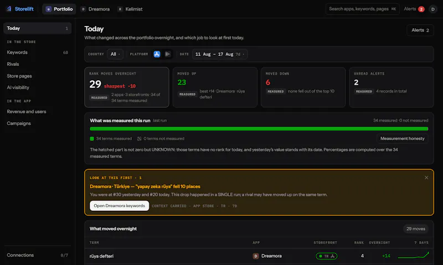The image size is (443, 265).
Task: Open AI visibility section
Action: point(37,87)
